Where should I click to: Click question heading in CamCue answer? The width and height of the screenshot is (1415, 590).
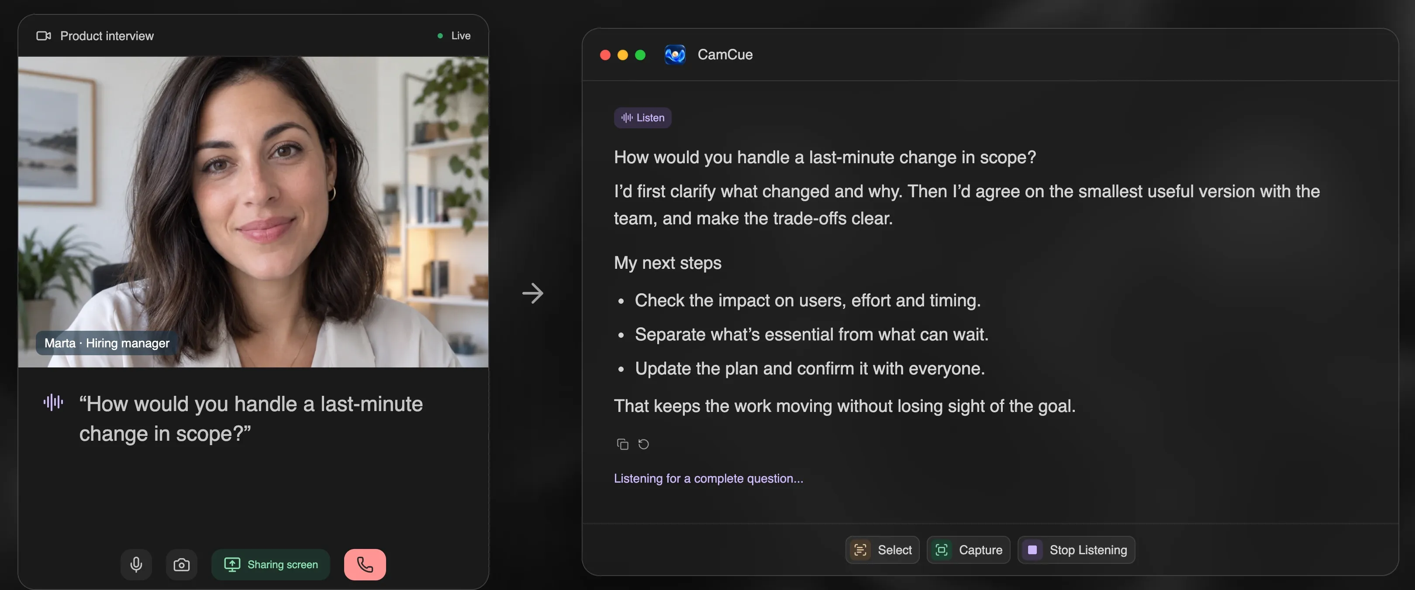(825, 158)
